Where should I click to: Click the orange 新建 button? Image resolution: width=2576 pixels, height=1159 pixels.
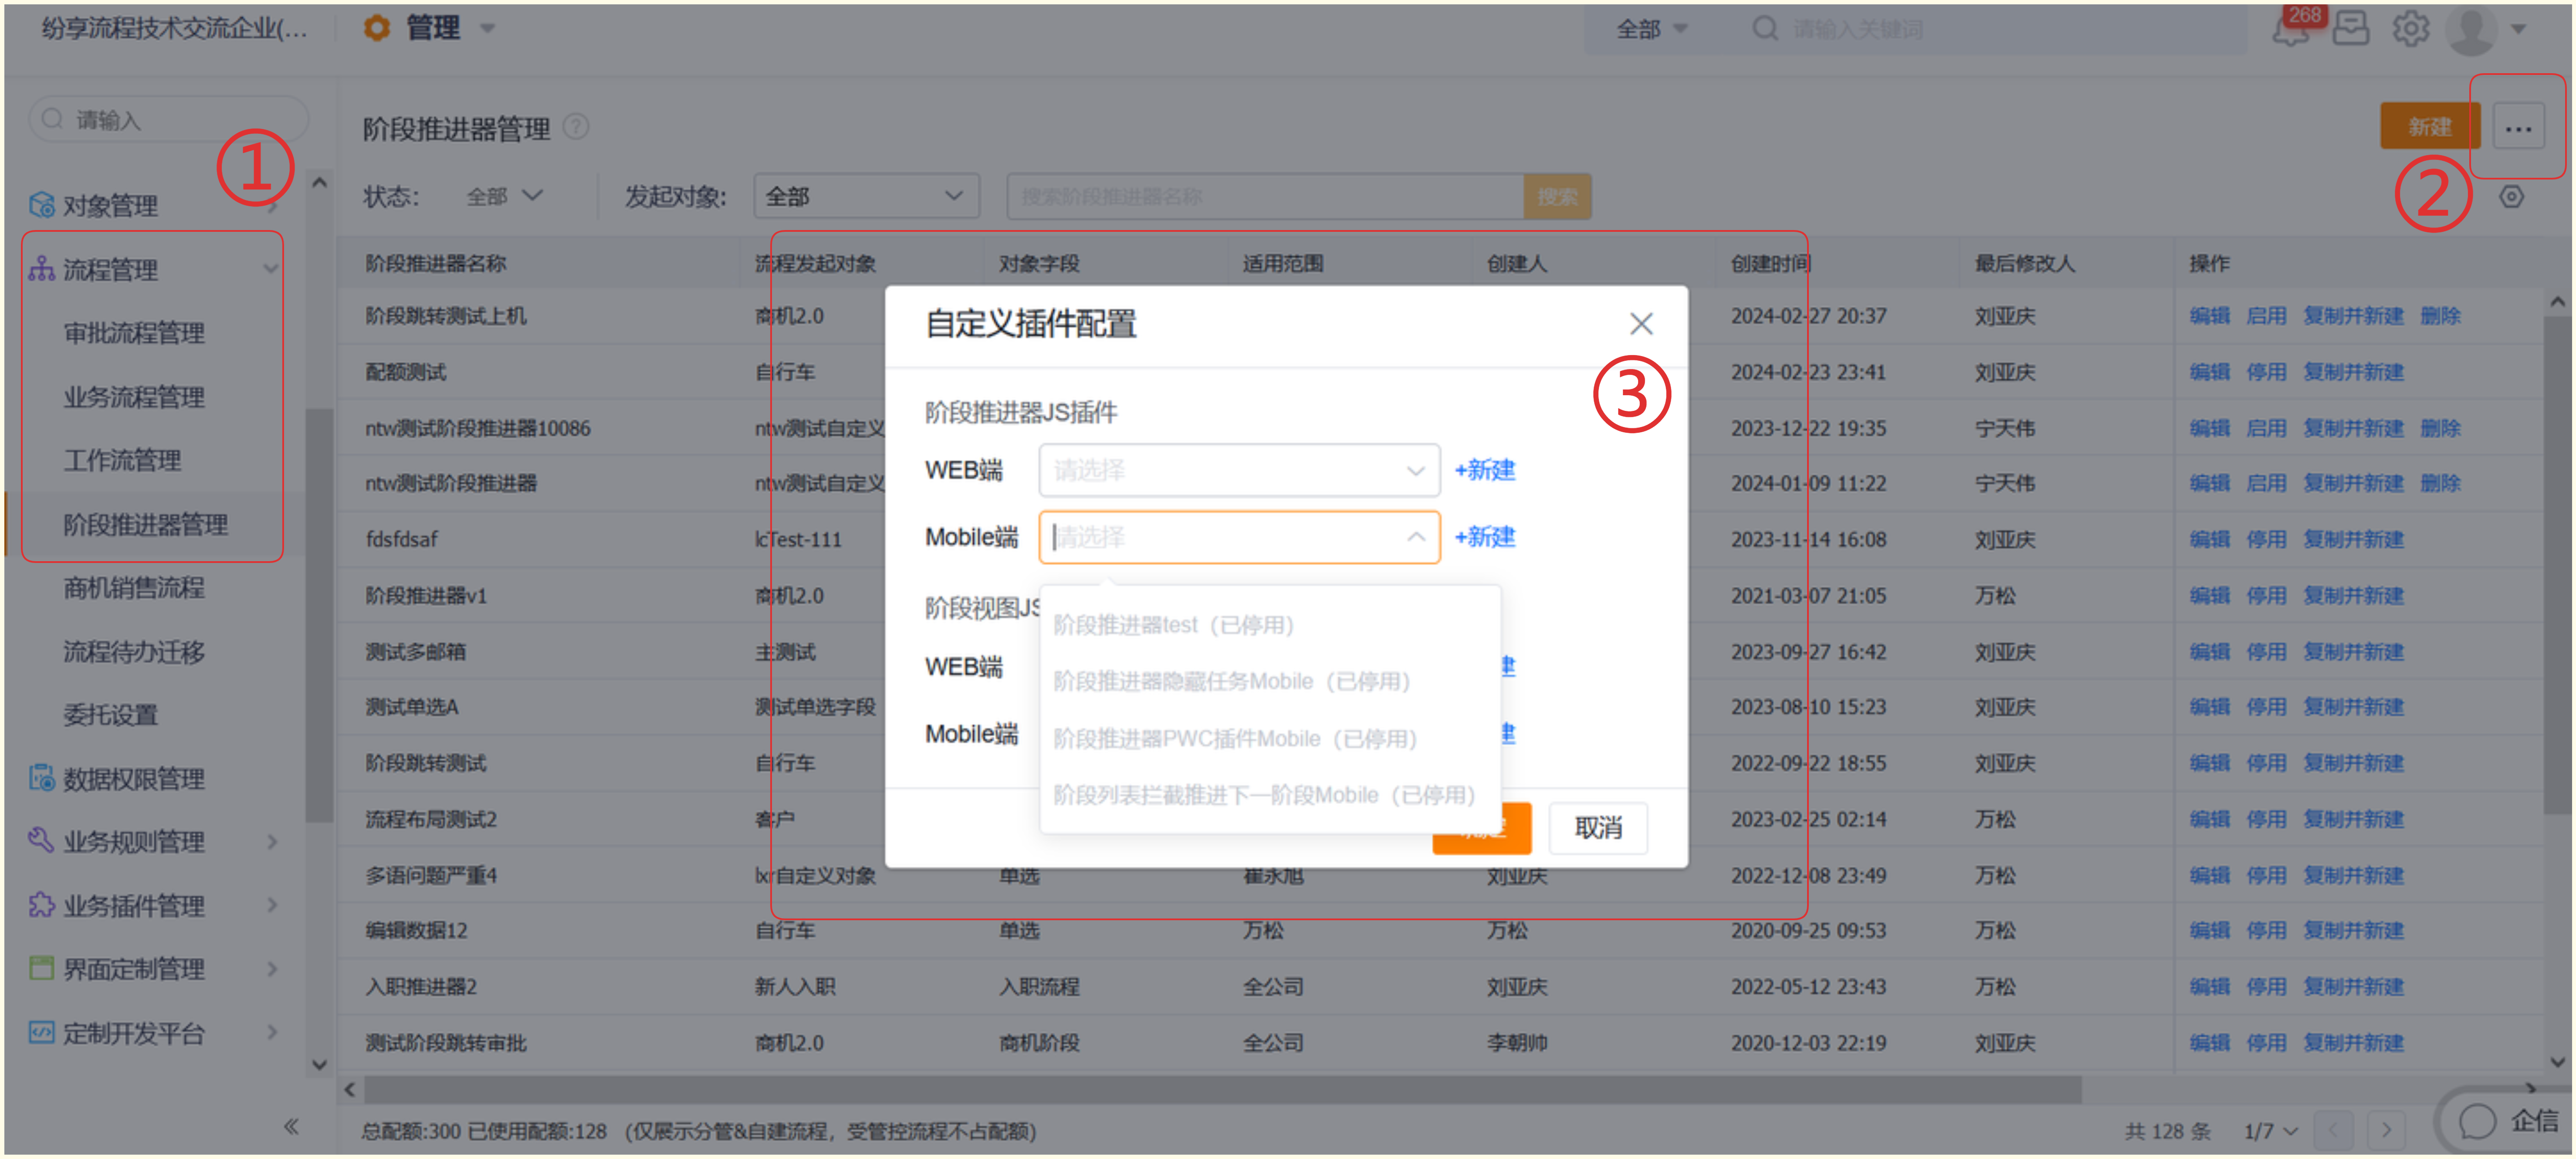tap(2429, 127)
